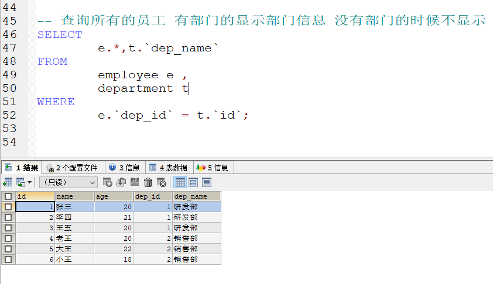Open the 4 表数据 tab

point(169,168)
